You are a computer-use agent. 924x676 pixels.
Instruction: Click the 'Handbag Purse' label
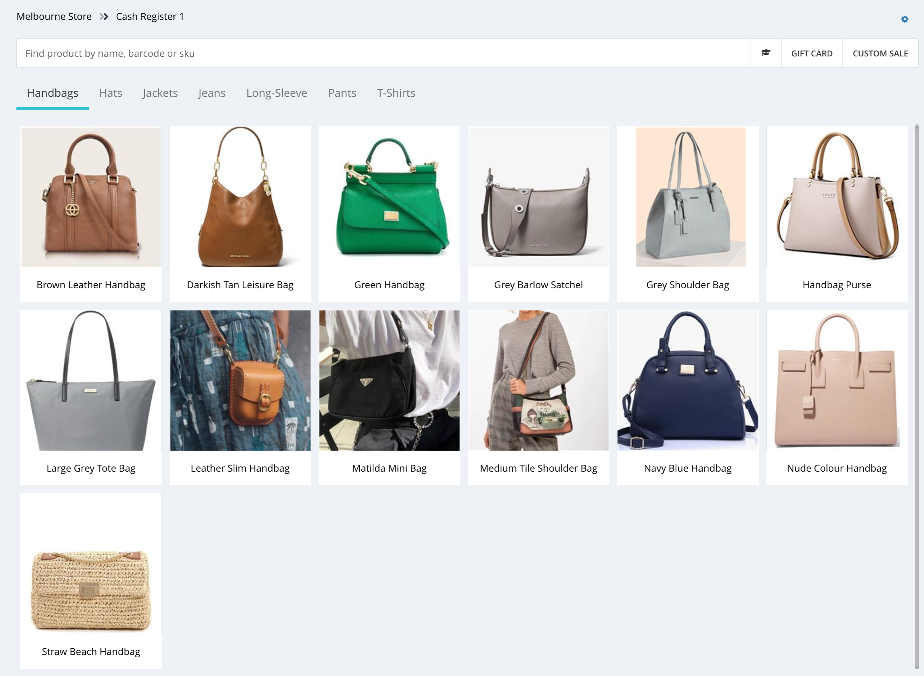(x=836, y=285)
